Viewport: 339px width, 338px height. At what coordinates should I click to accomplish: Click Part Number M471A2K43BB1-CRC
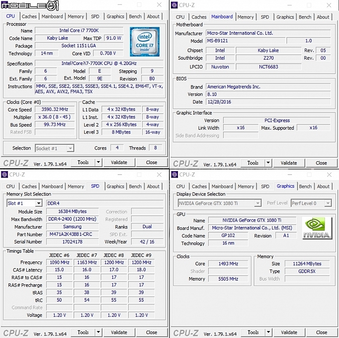click(73, 234)
